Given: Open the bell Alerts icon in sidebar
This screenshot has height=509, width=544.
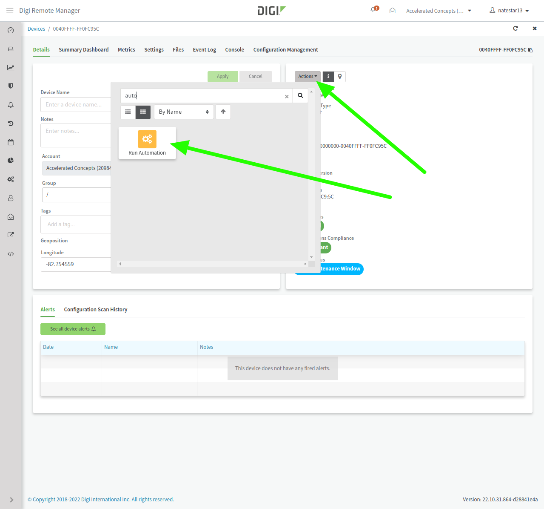Looking at the screenshot, I should 11,105.
